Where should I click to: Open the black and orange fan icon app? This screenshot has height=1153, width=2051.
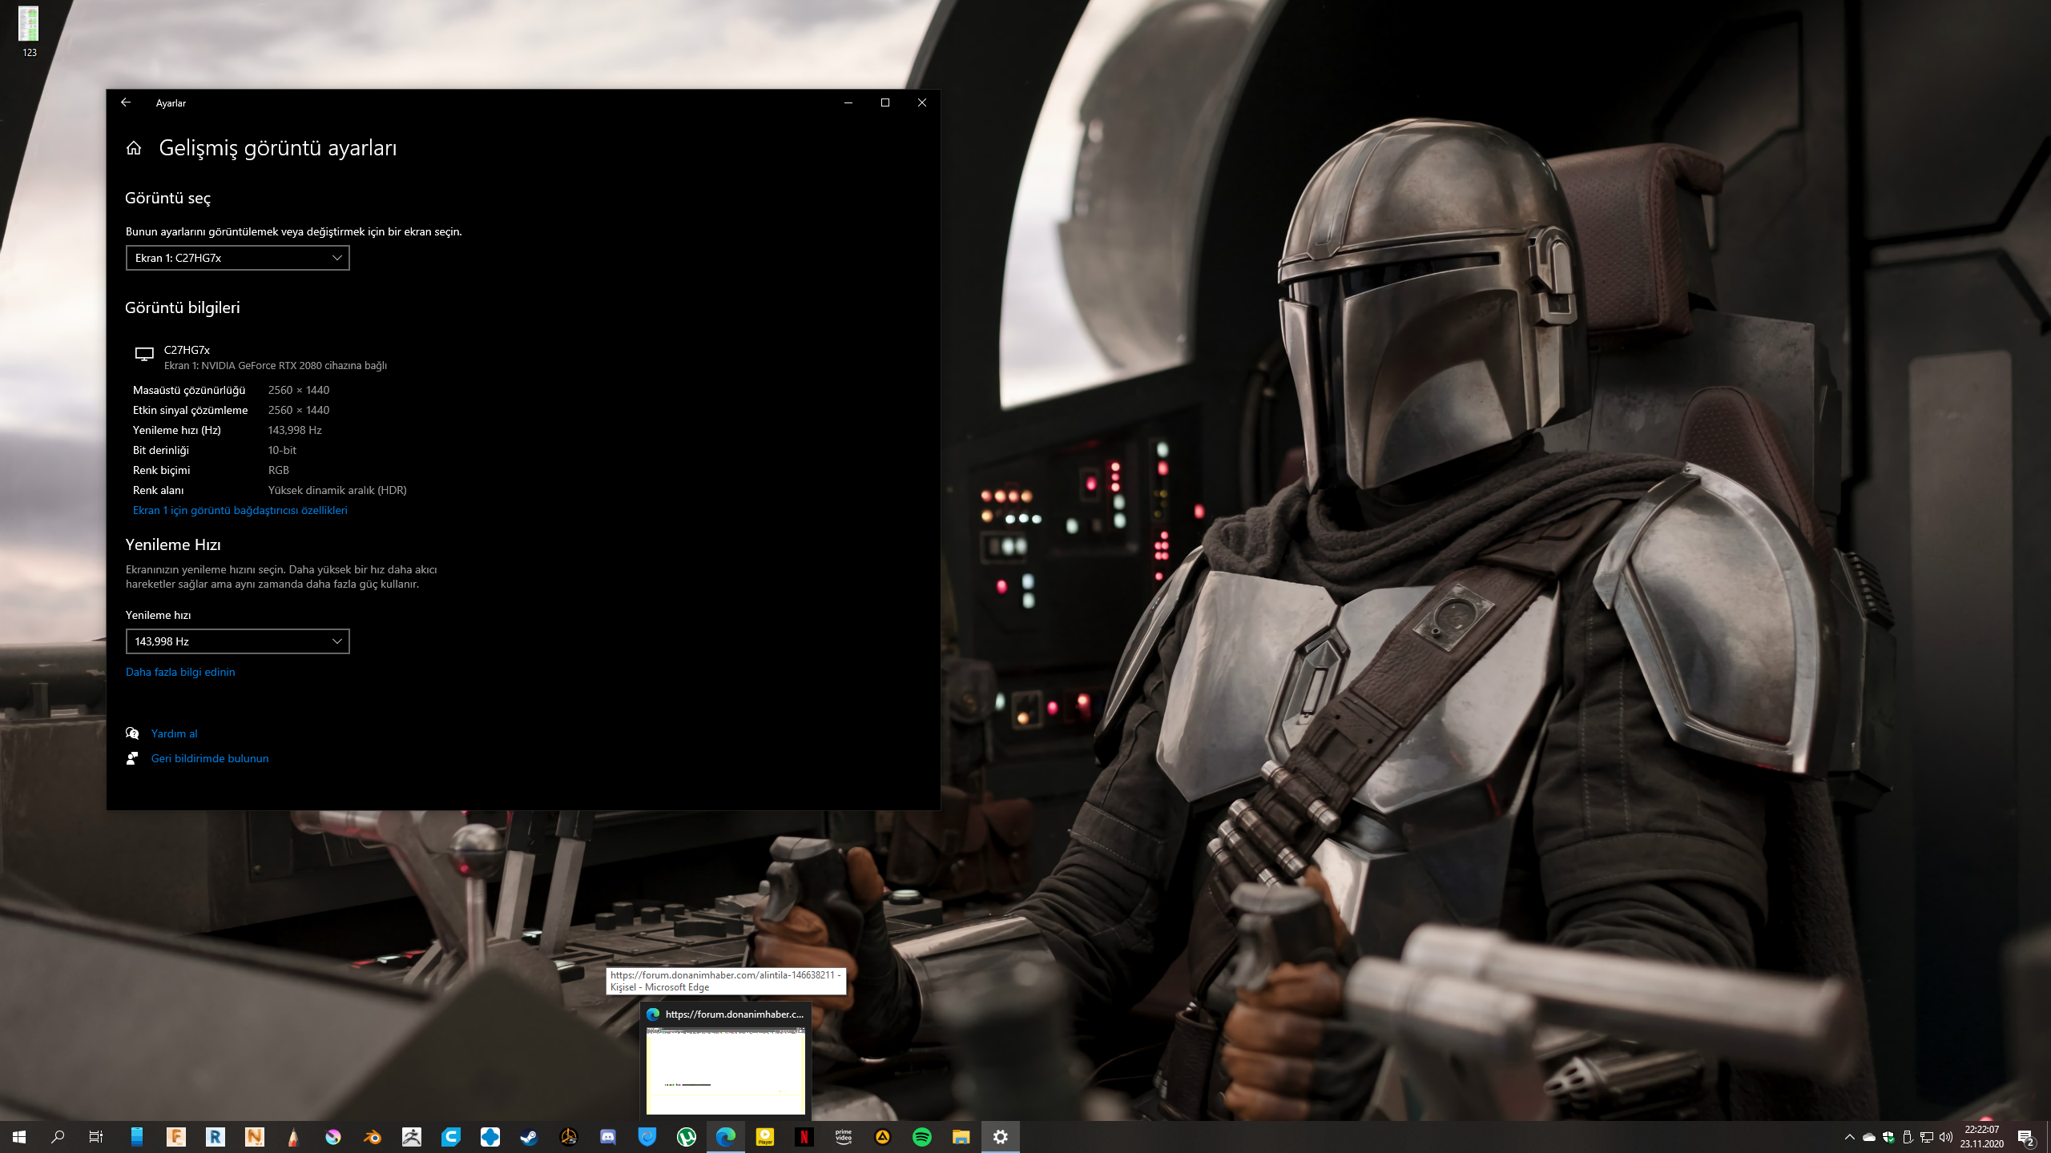pos(569,1137)
